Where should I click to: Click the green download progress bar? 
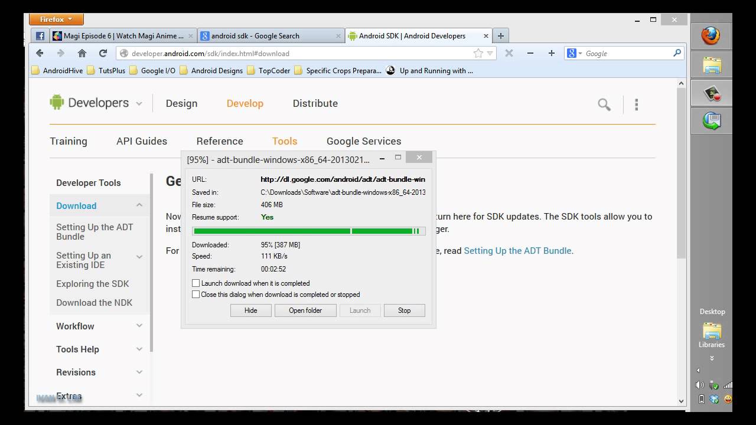click(308, 231)
